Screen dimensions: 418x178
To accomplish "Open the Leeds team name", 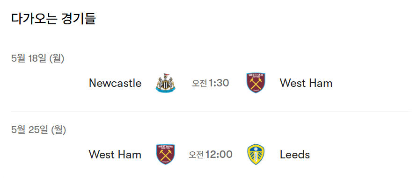I will (295, 154).
